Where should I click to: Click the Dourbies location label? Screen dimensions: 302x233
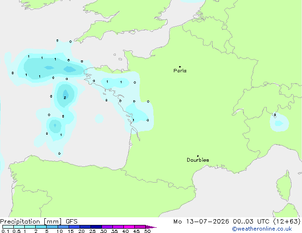click(x=198, y=160)
